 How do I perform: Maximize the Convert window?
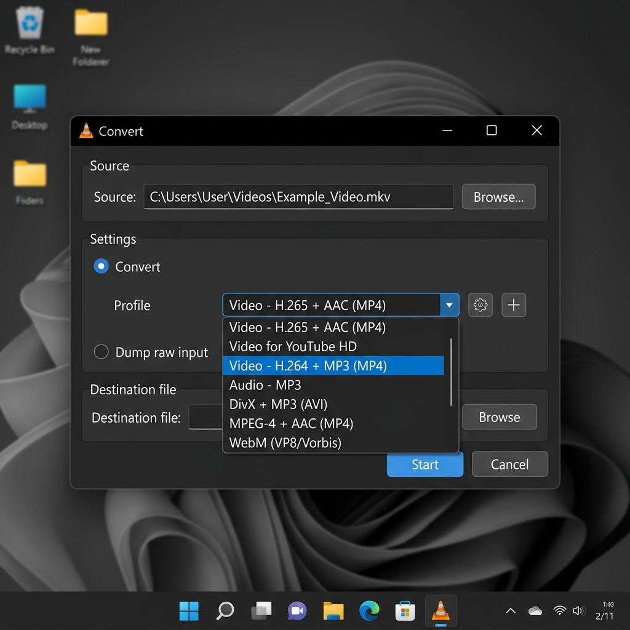click(492, 130)
